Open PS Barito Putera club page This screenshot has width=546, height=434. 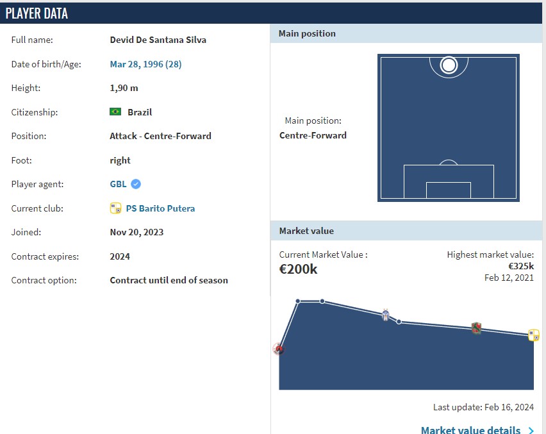(x=160, y=208)
